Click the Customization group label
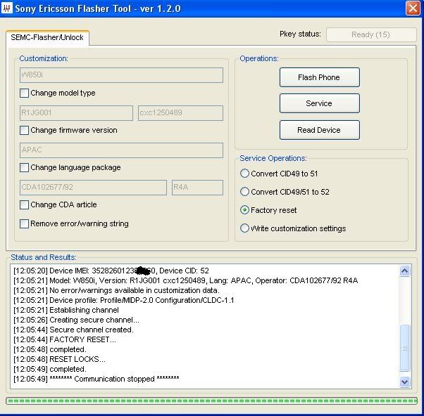 44,58
